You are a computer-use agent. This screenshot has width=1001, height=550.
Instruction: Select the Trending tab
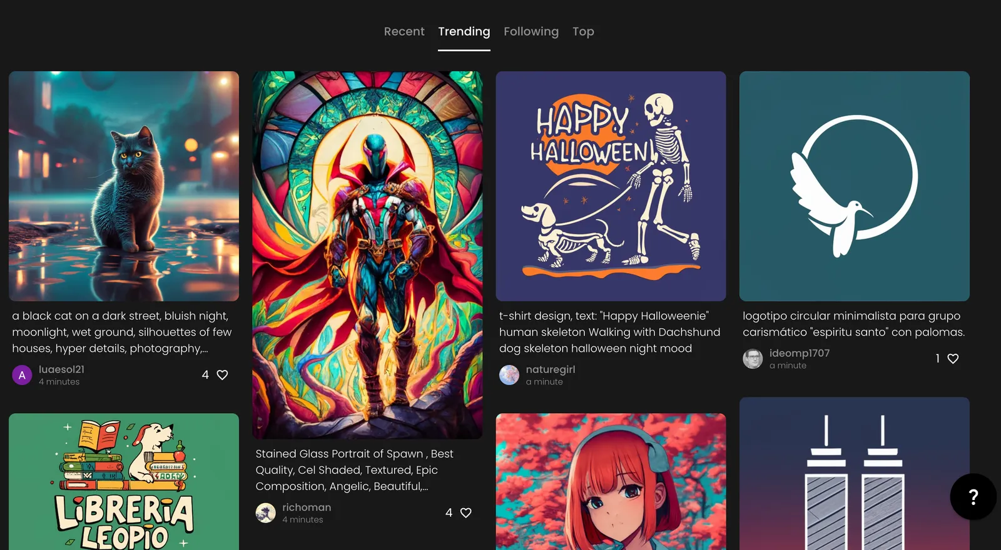(464, 31)
